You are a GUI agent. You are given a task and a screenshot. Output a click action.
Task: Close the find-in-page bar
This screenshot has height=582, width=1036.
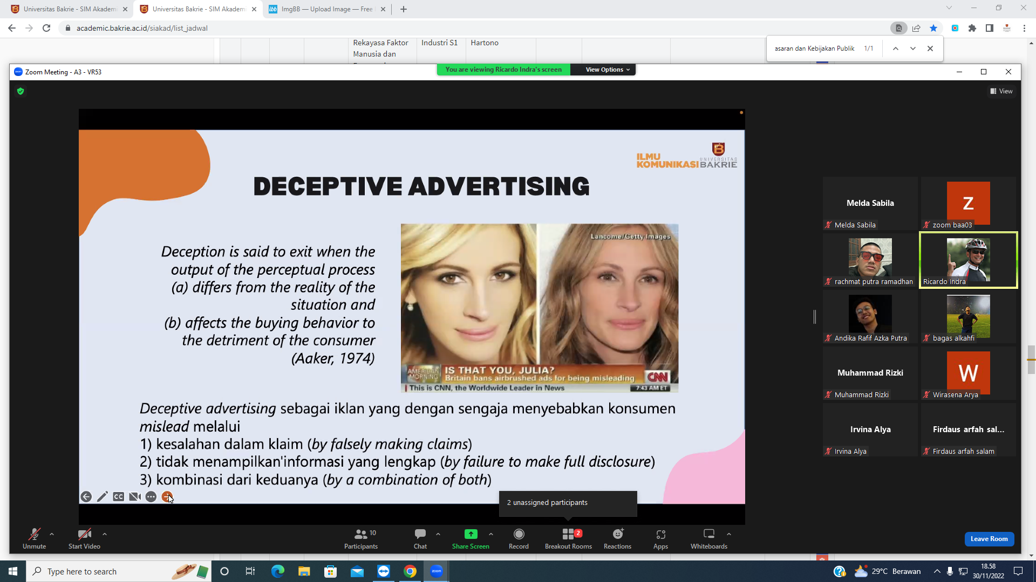pyautogui.click(x=930, y=48)
